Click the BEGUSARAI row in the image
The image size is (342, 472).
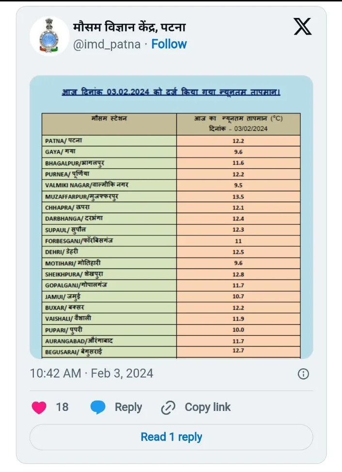109,352
